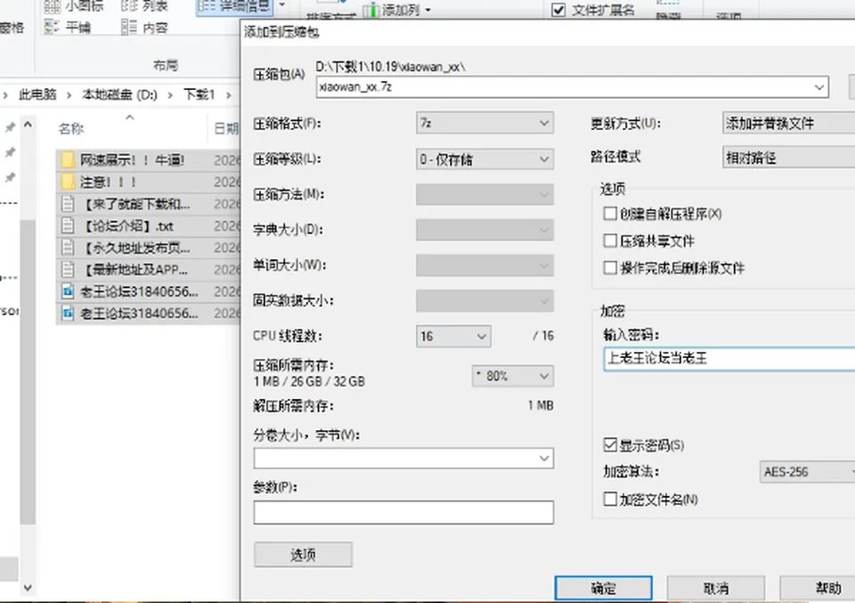Enable 操作完成后删除源文件 checkbox
855x603 pixels.
click(x=610, y=268)
